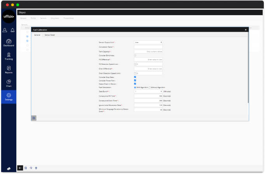
Task: Open the user profile icon
Action: (5, 30)
